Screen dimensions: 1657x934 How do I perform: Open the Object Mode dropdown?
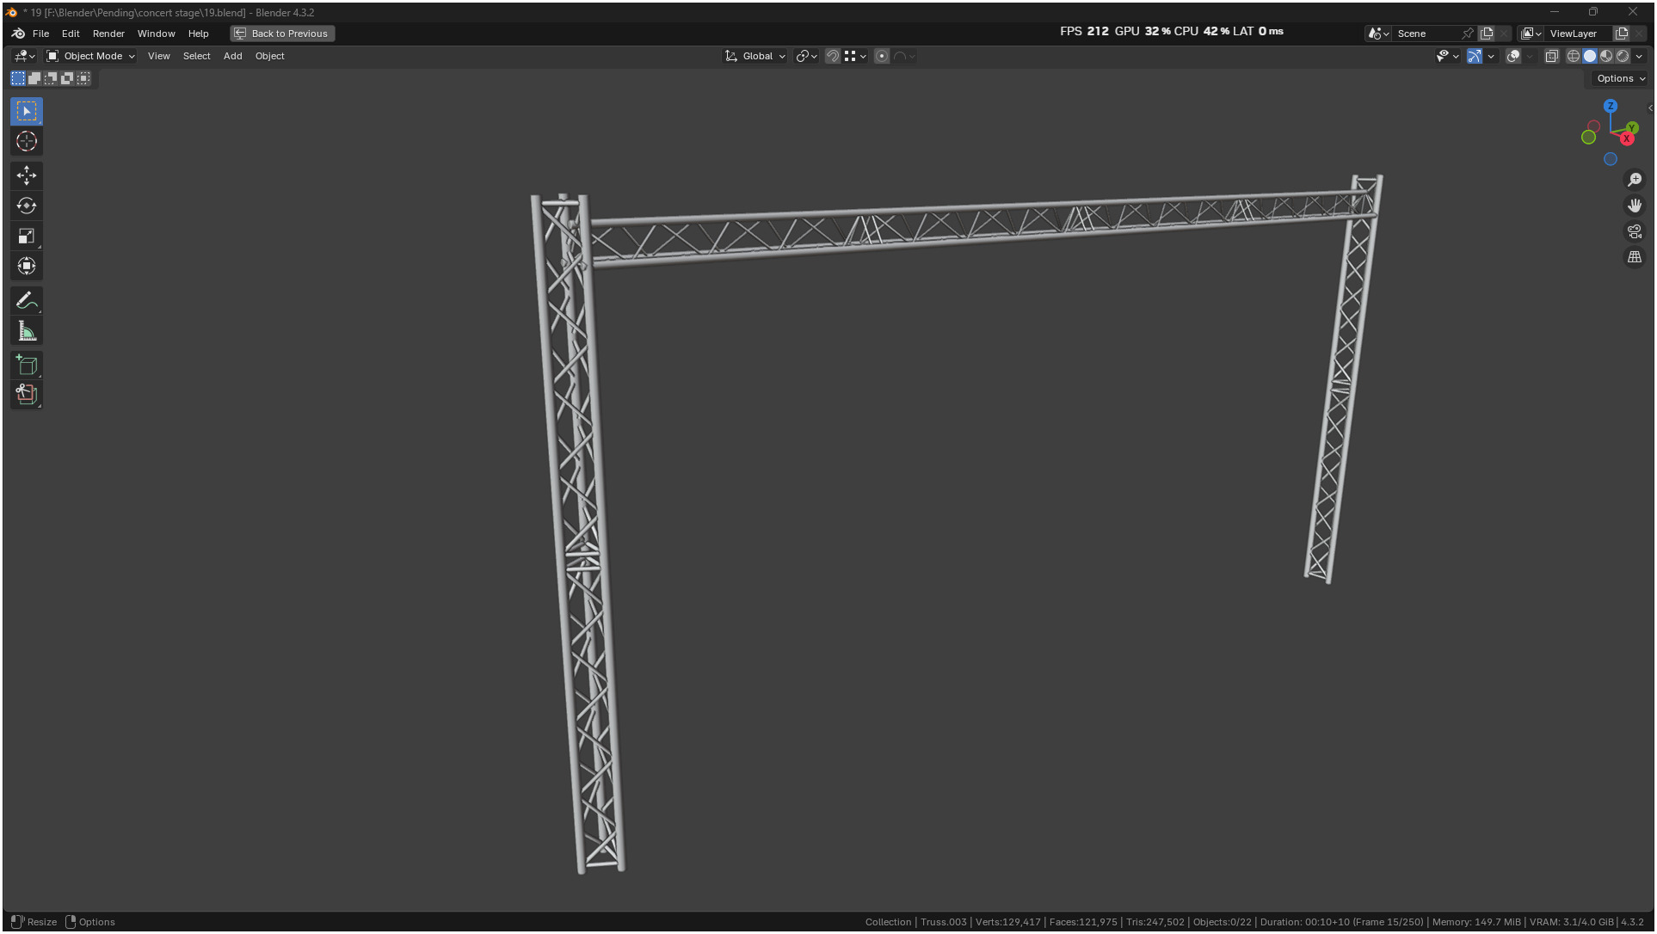pyautogui.click(x=90, y=56)
